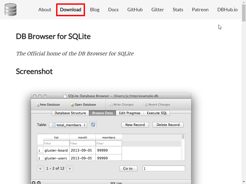
Task: Open the Execute SQL tab
Action: 157,113
